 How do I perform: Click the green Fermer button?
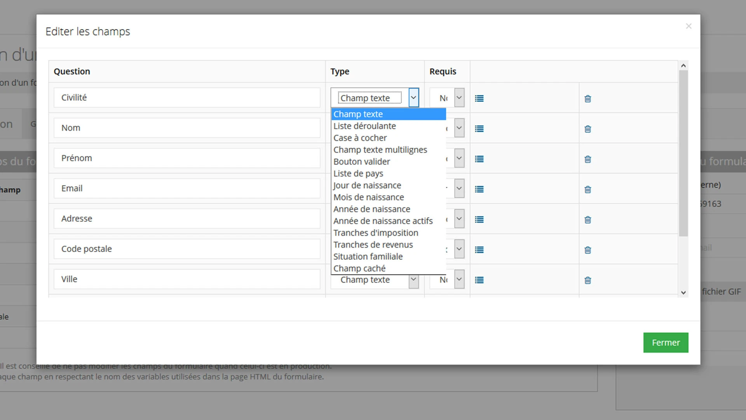(665, 343)
